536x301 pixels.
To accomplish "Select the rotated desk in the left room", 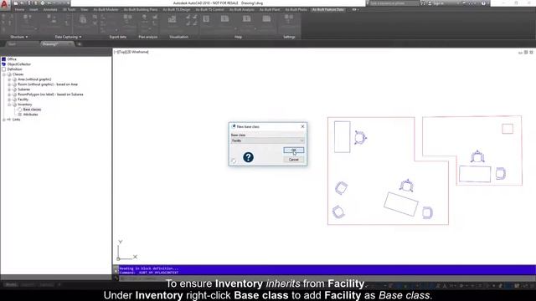I will coord(400,204).
